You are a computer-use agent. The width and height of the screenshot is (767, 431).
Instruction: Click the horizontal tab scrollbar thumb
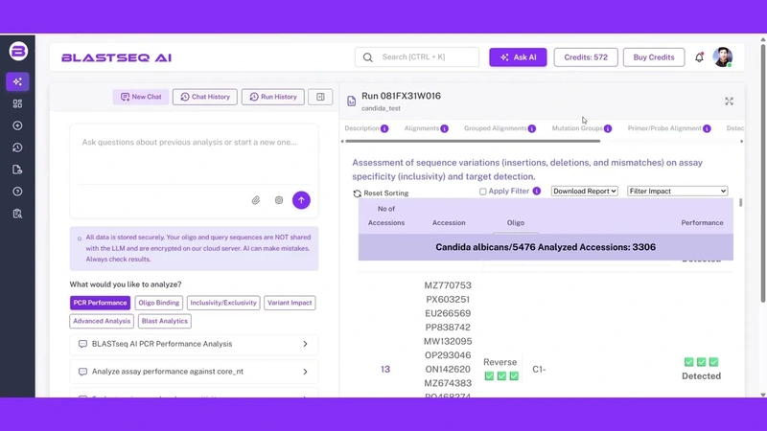click(x=473, y=141)
